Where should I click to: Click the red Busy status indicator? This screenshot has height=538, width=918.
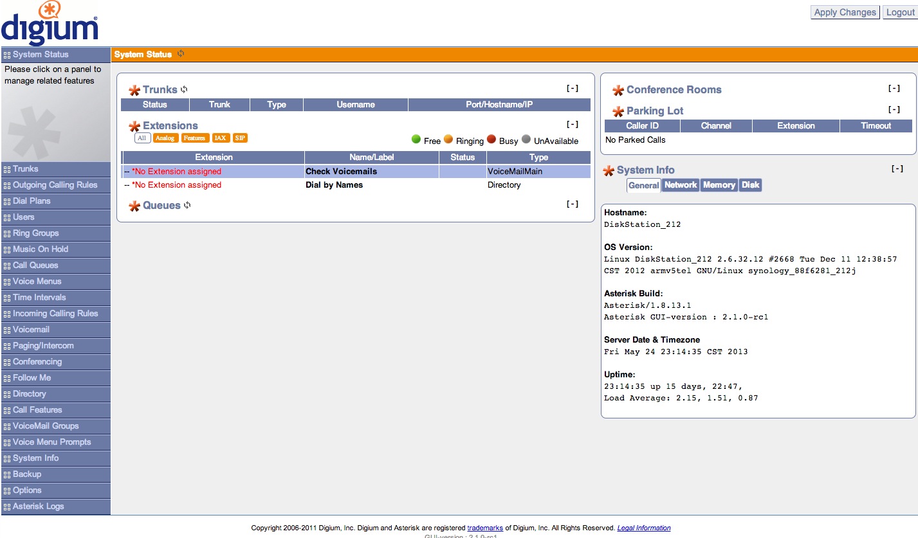coord(491,139)
